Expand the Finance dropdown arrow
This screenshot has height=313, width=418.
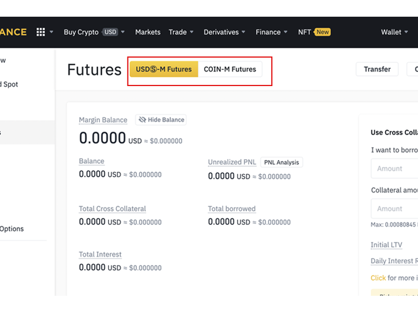click(285, 32)
